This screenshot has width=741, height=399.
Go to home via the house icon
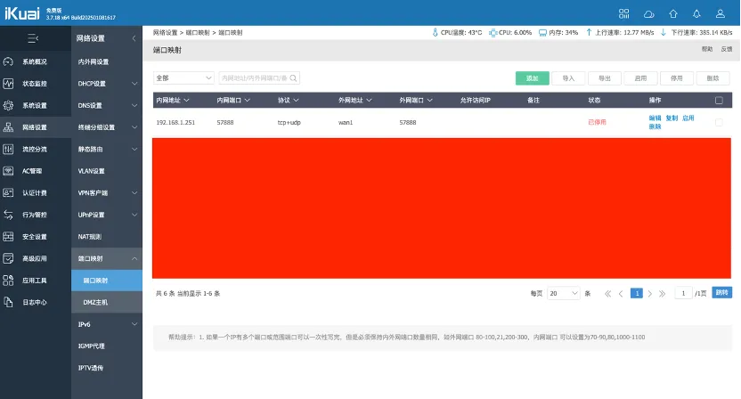pos(673,13)
